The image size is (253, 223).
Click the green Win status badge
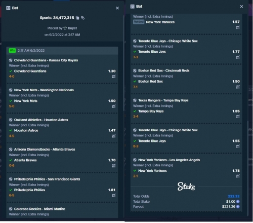click(x=12, y=50)
